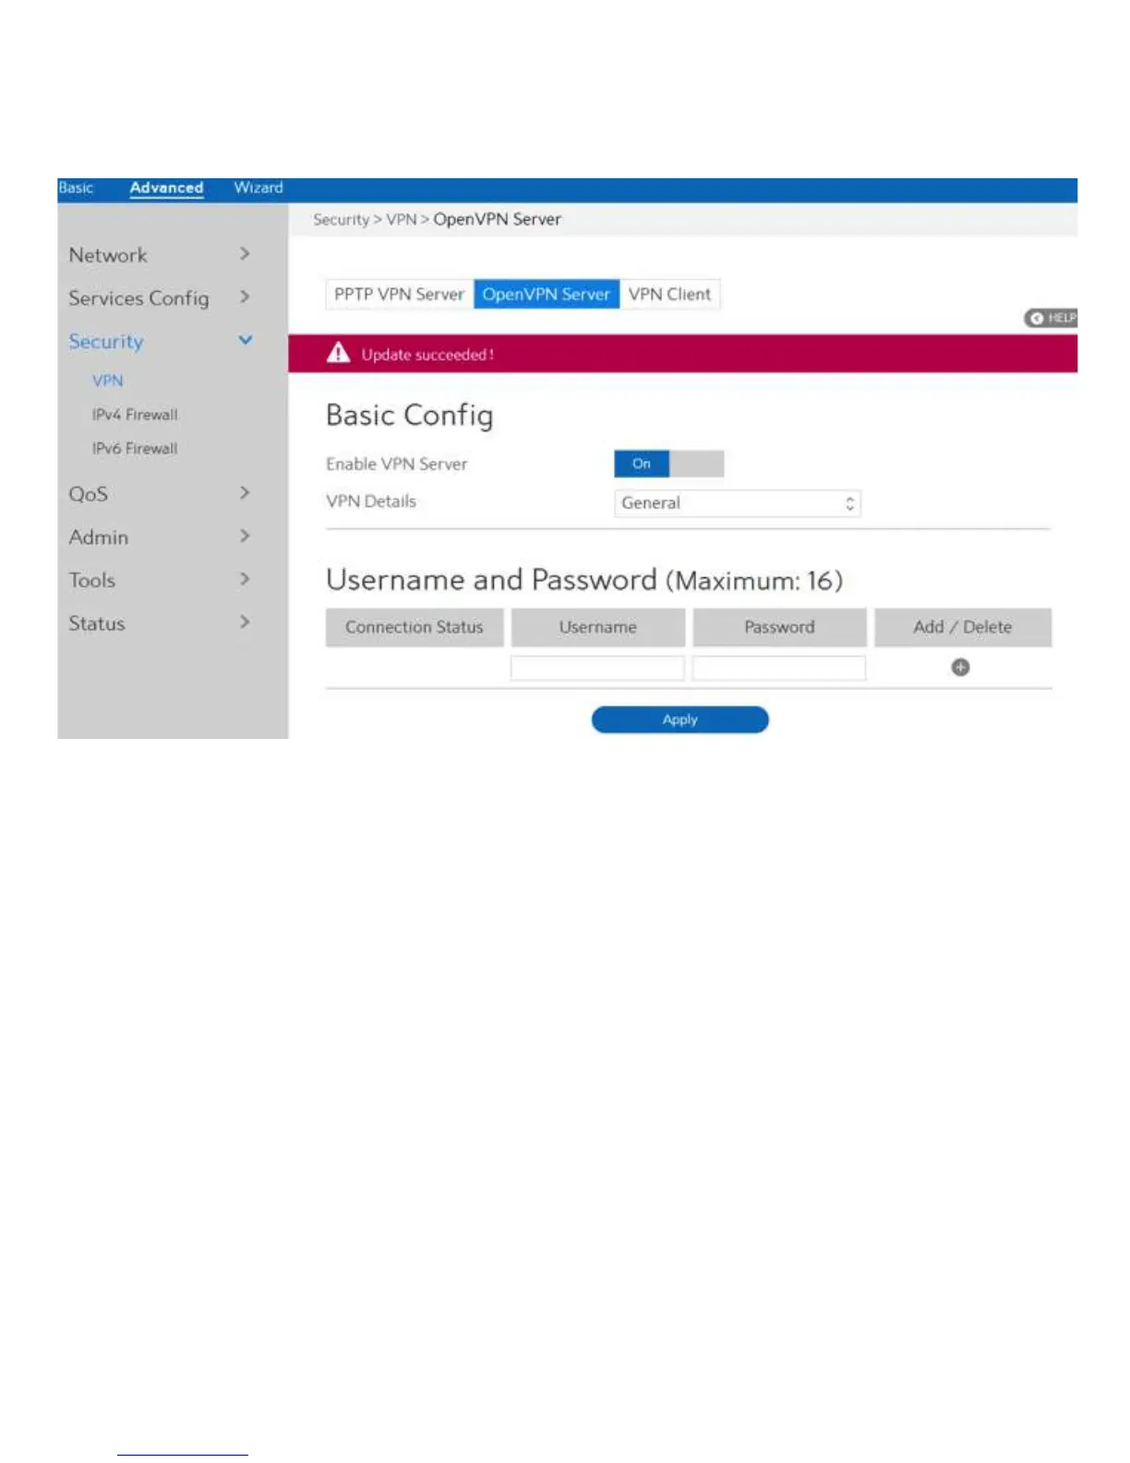Expand the QoS menu chevron
The image size is (1130, 1463).
(x=245, y=493)
